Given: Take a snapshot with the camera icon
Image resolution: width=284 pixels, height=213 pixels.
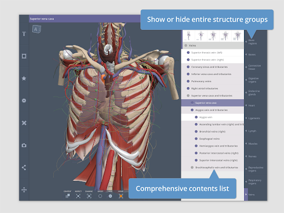Looking at the screenshot, I should pos(24,145).
